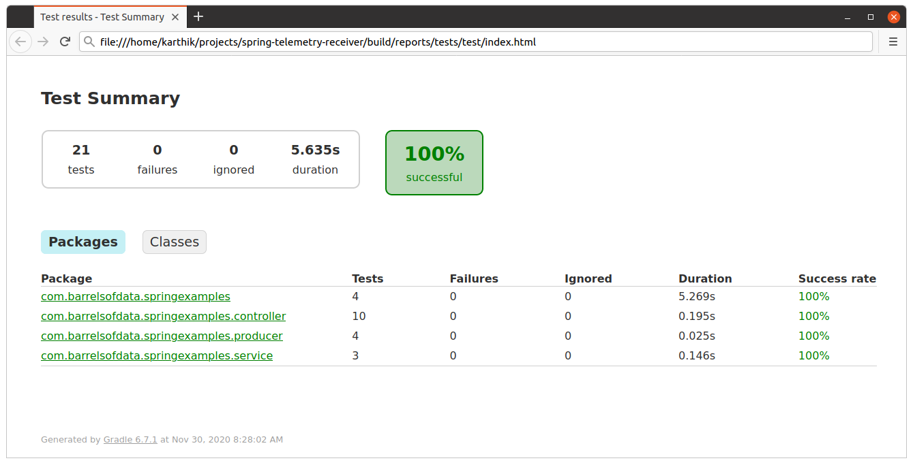Open the com.barrelsofdata.springexamples.controller package

click(x=163, y=316)
